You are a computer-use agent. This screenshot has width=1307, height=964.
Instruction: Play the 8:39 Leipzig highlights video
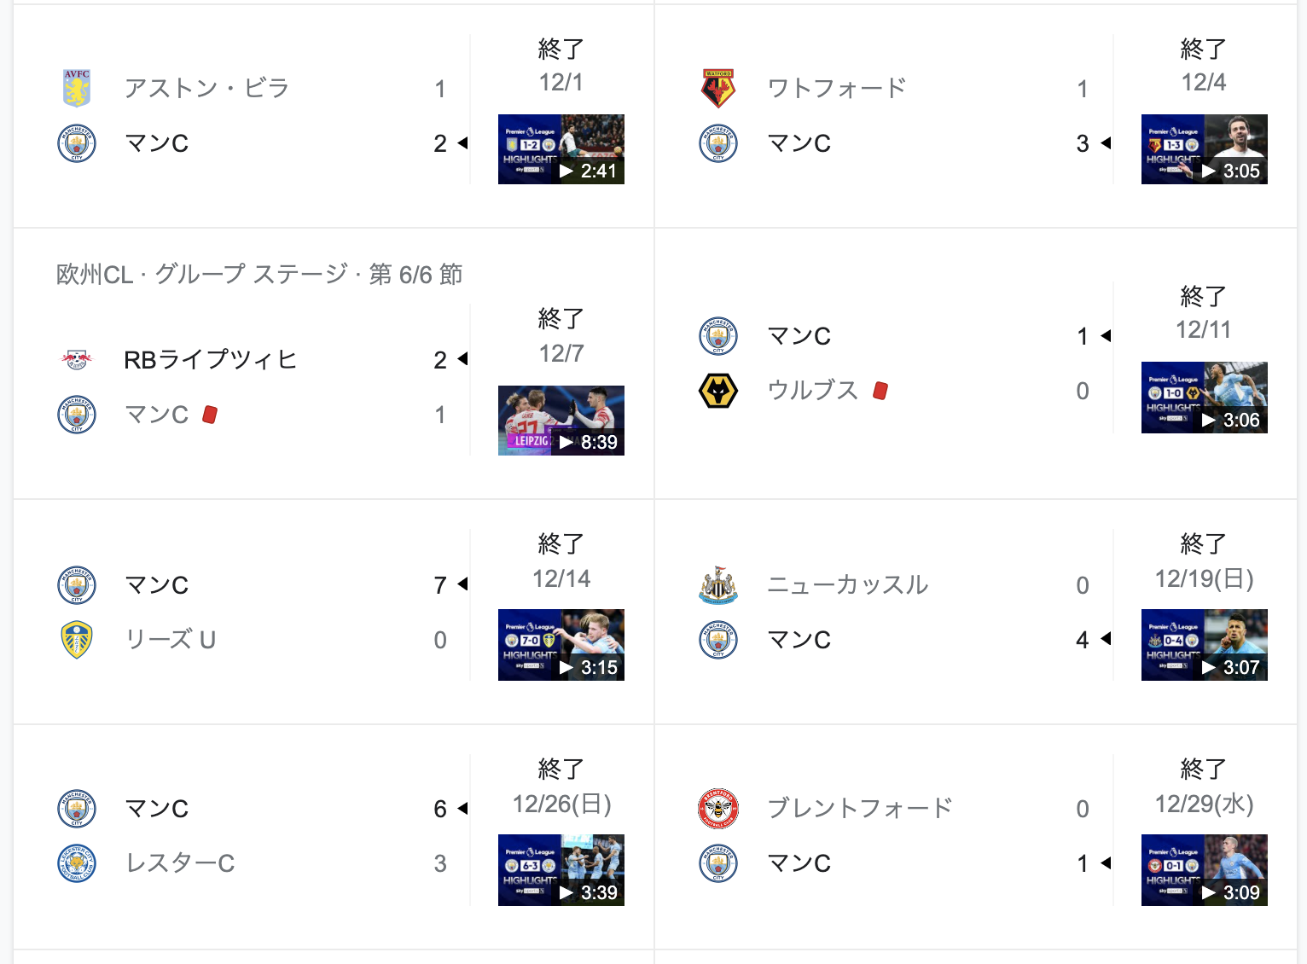tap(561, 421)
